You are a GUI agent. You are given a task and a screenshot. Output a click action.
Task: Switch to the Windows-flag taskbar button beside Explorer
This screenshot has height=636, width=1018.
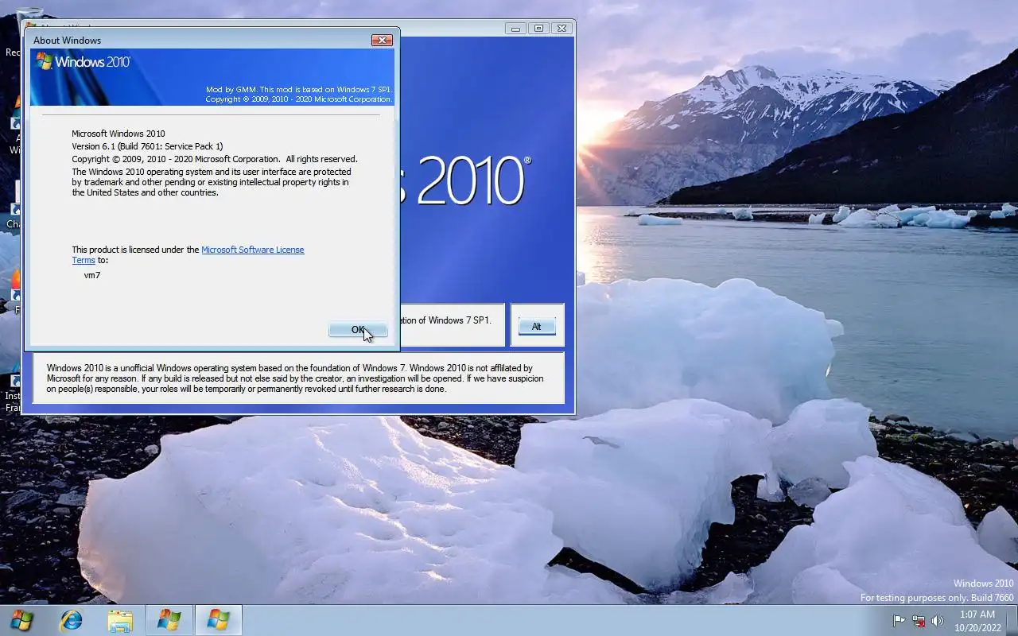pyautogui.click(x=169, y=620)
